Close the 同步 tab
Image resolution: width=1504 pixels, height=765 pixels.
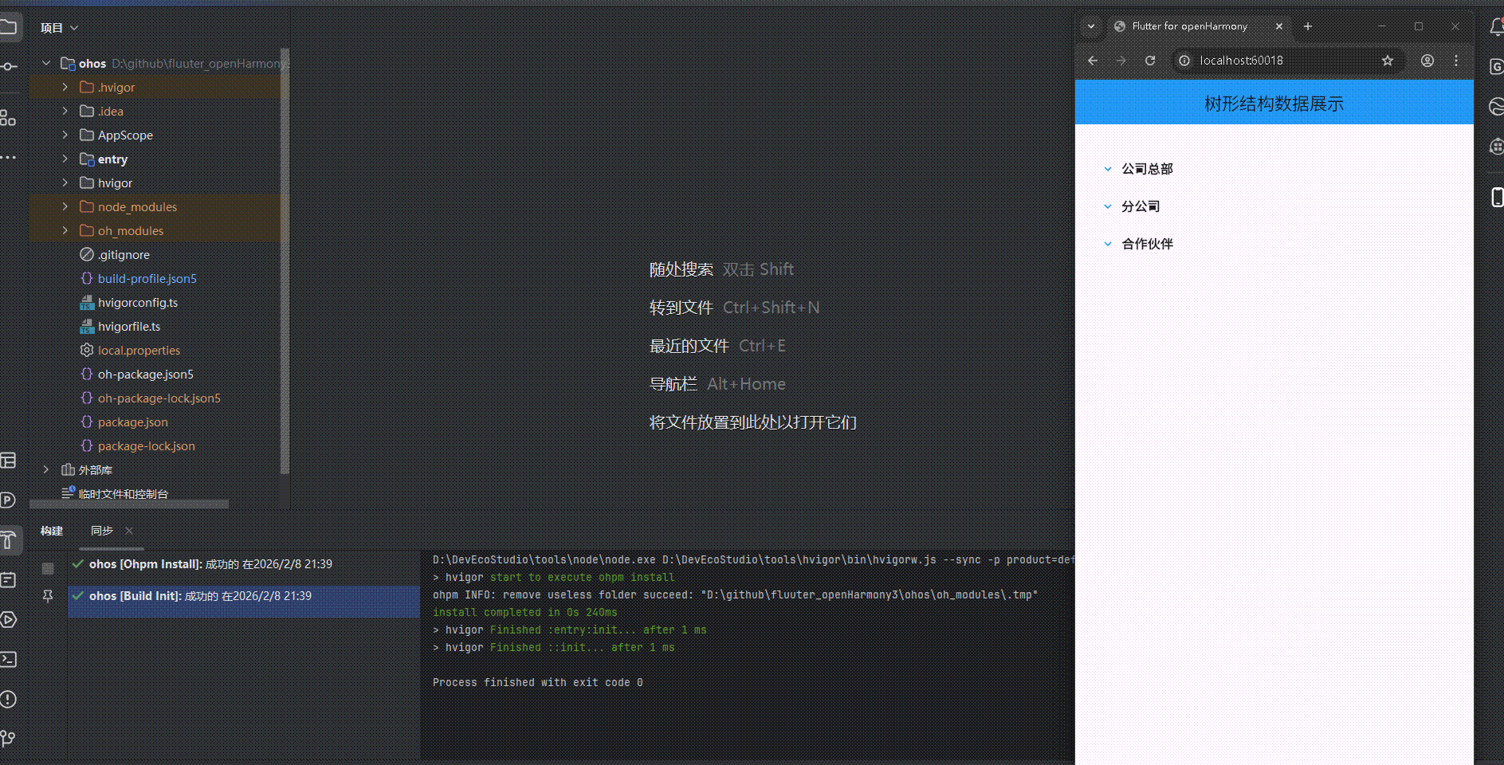tap(129, 531)
